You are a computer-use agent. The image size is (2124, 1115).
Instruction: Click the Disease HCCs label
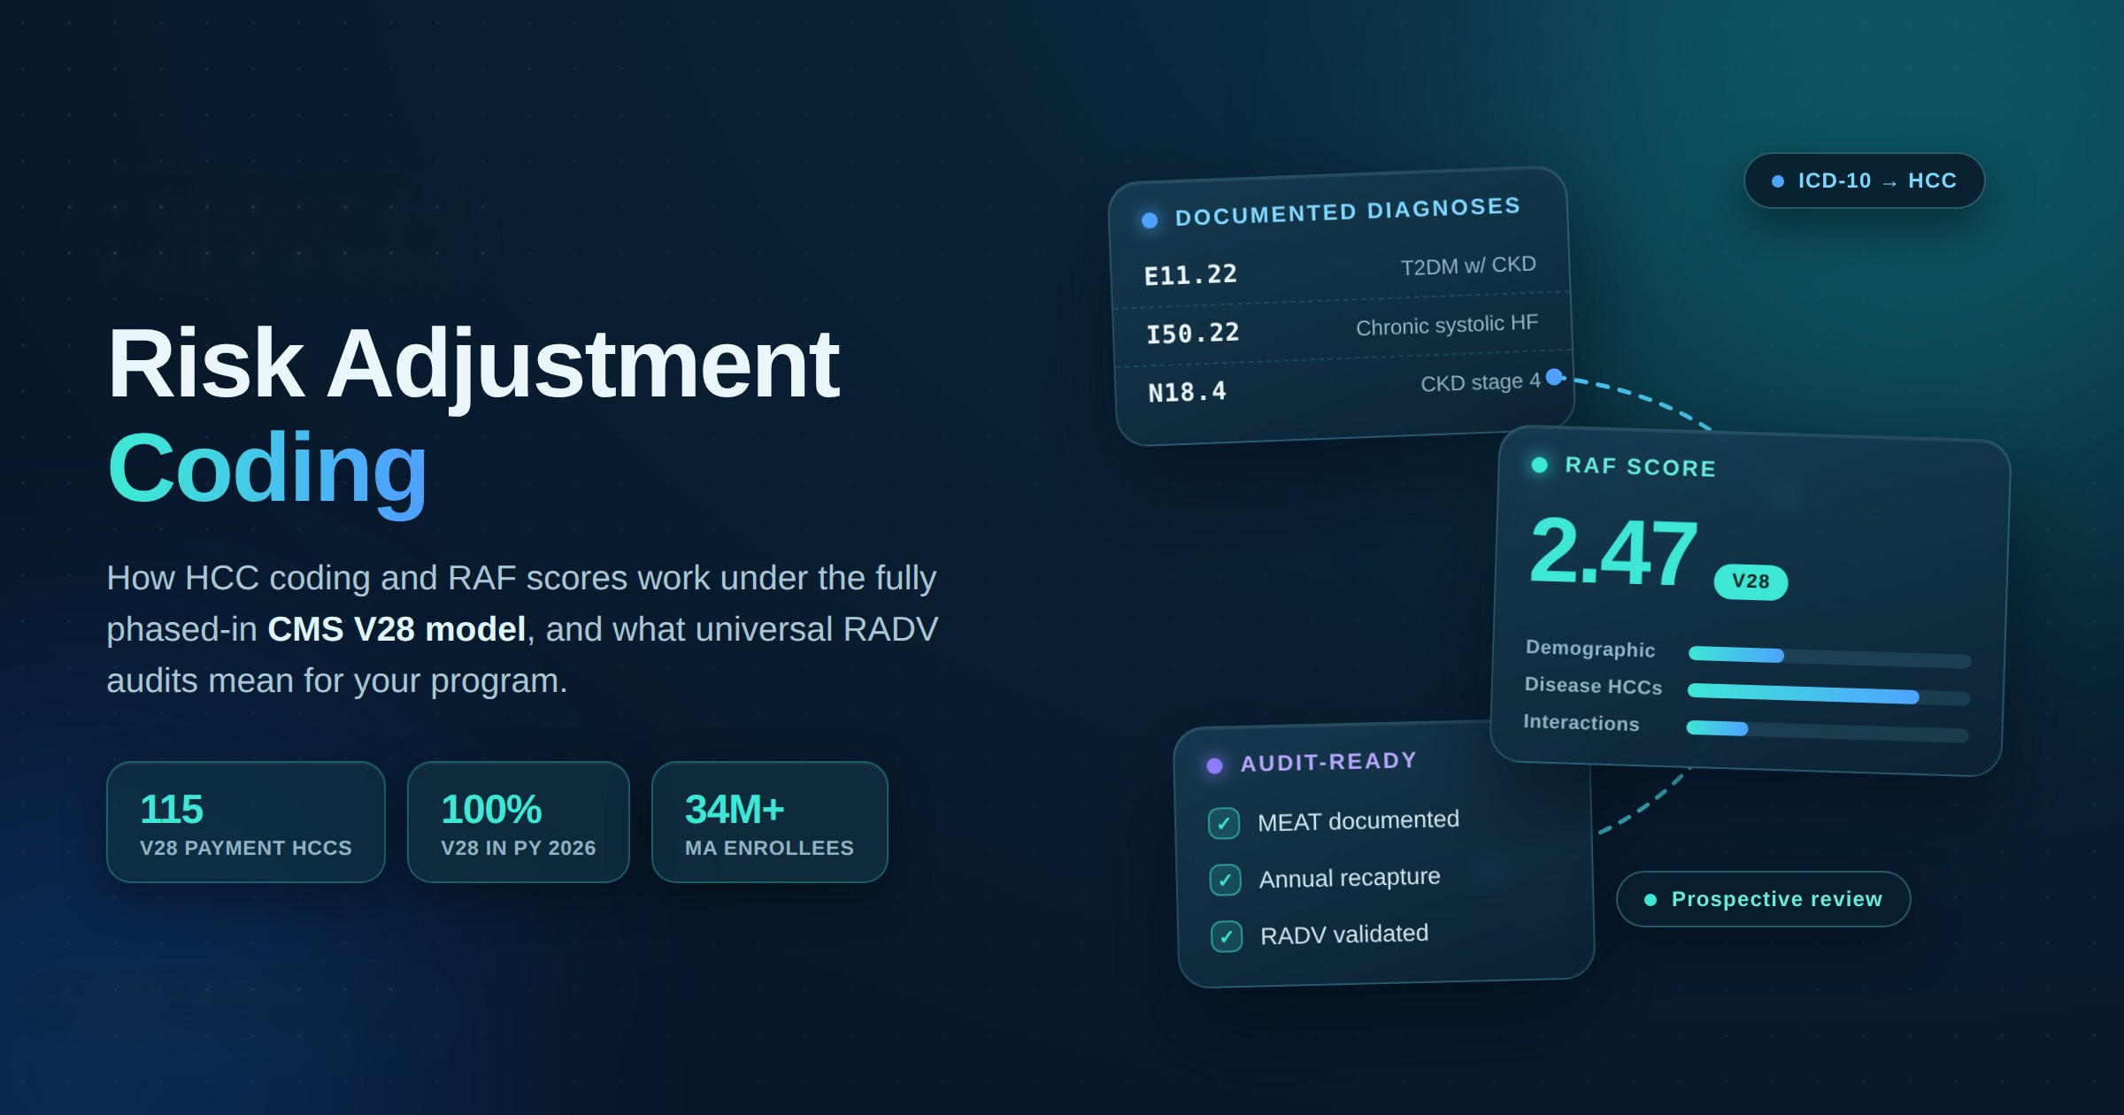click(1593, 686)
